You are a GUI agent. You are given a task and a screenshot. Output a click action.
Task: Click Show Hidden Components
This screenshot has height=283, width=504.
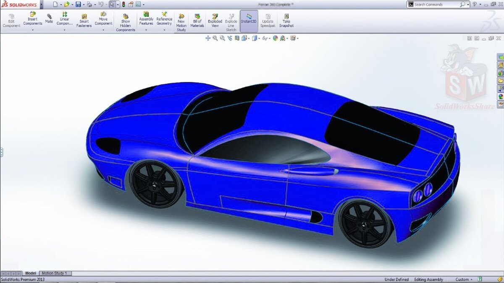point(126,23)
